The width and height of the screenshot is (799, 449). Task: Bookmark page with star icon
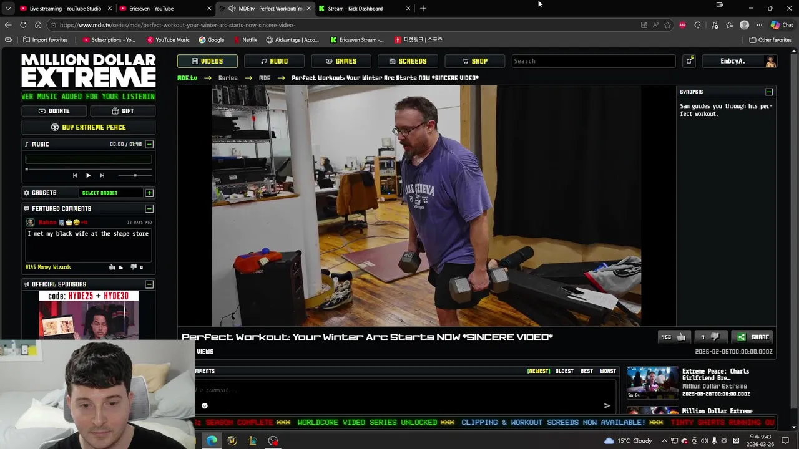tap(667, 25)
